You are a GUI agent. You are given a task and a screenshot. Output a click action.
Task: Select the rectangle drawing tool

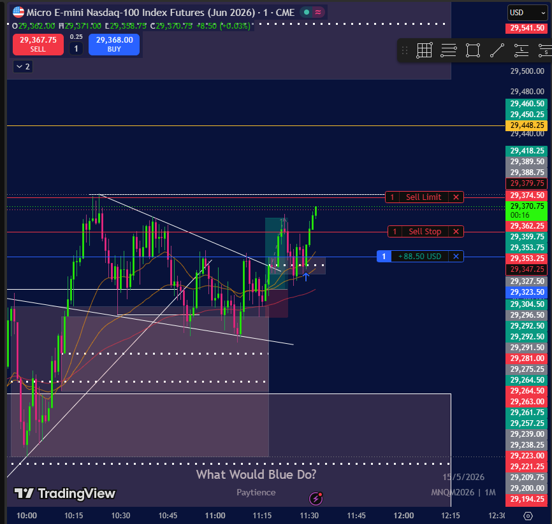[473, 50]
